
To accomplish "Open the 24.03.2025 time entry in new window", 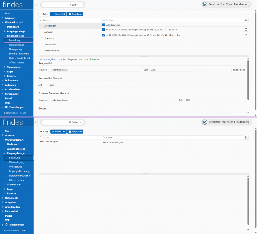I will [246, 29].
